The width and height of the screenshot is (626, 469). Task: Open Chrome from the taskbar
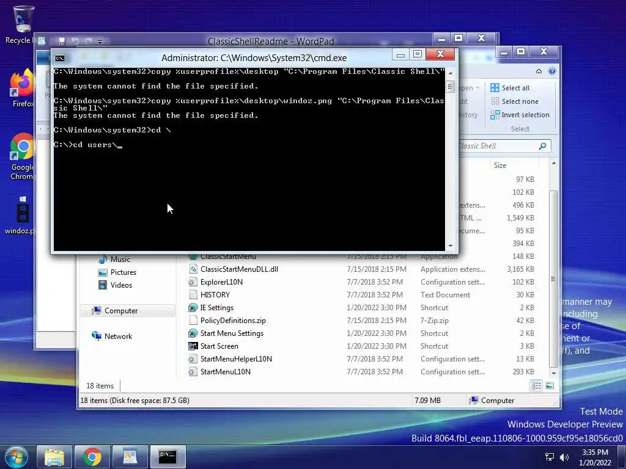coord(92,457)
